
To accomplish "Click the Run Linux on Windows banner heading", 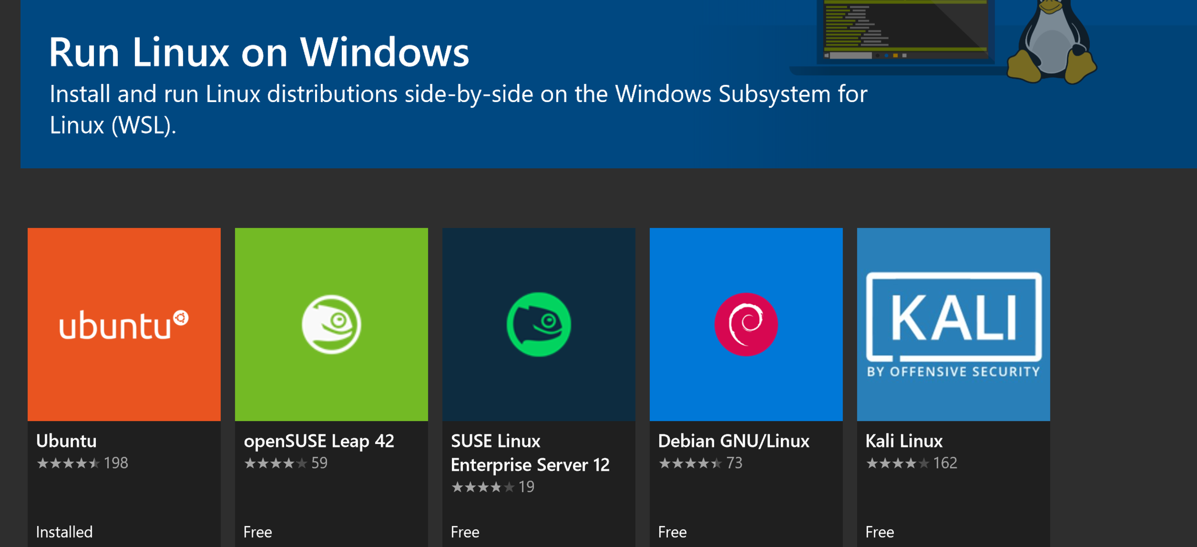I will [x=259, y=52].
